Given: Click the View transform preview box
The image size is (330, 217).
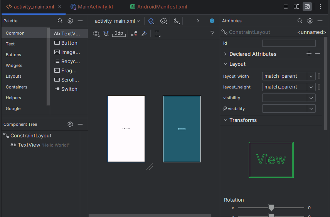Looking at the screenshot, I should pyautogui.click(x=271, y=160).
